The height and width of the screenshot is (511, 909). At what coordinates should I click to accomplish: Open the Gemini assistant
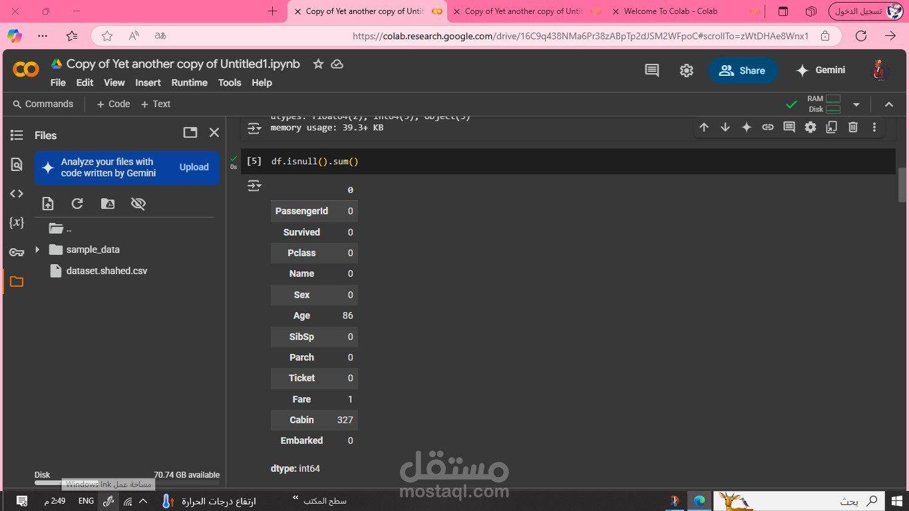pyautogui.click(x=820, y=70)
